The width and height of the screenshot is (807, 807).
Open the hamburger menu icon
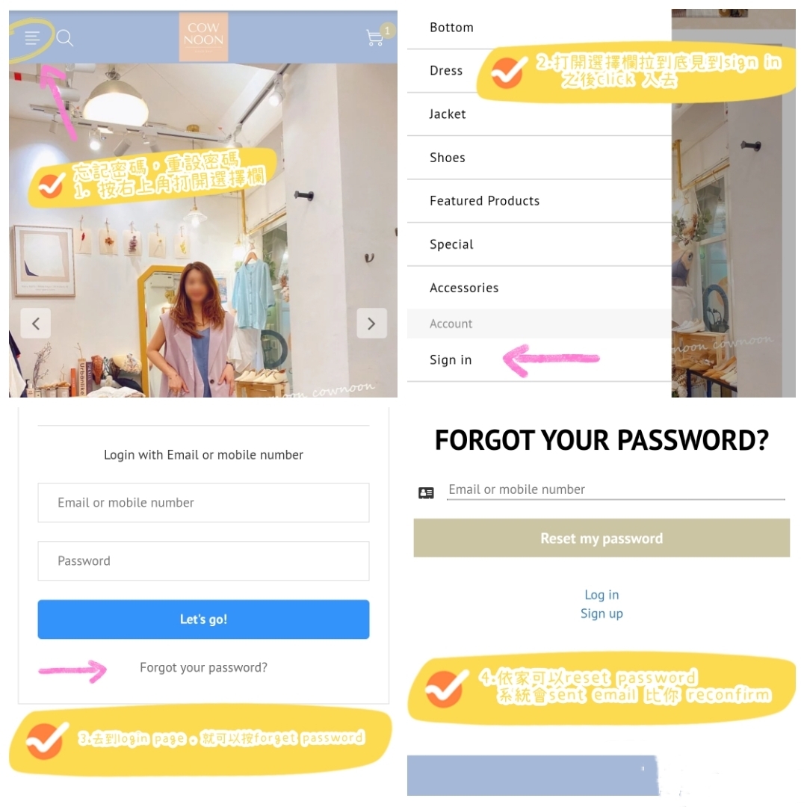[x=32, y=37]
